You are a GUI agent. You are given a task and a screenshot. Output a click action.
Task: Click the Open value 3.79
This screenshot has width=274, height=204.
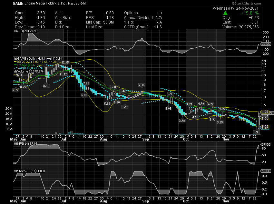41,13
